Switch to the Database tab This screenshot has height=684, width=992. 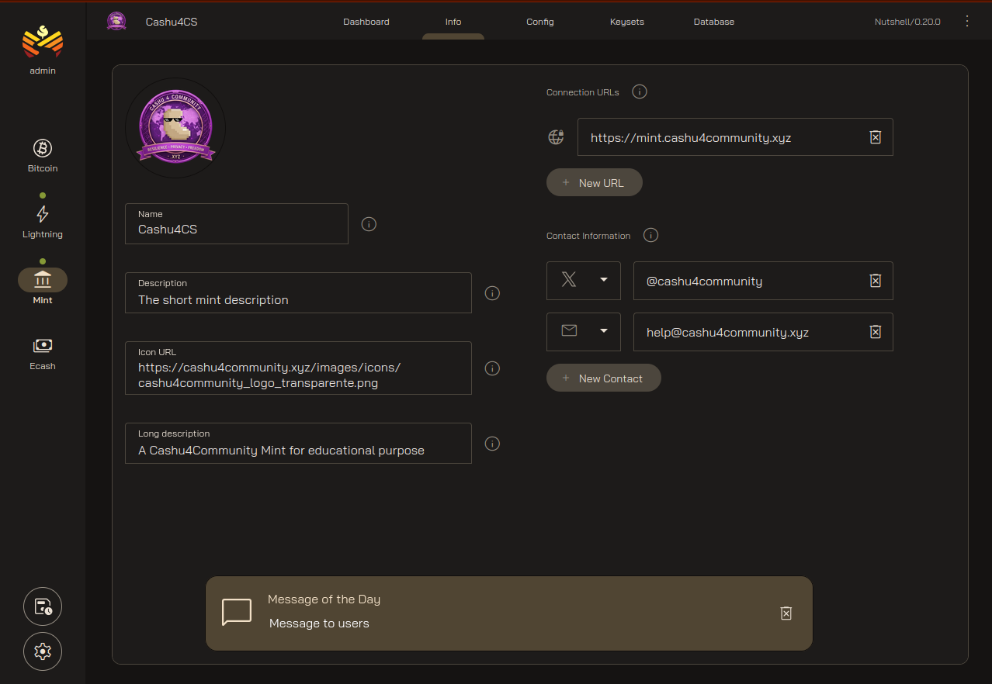713,22
